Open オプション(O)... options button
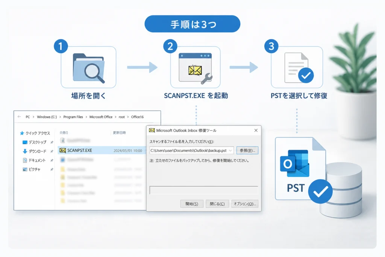Screen dimensions: 385x257 point(244,204)
